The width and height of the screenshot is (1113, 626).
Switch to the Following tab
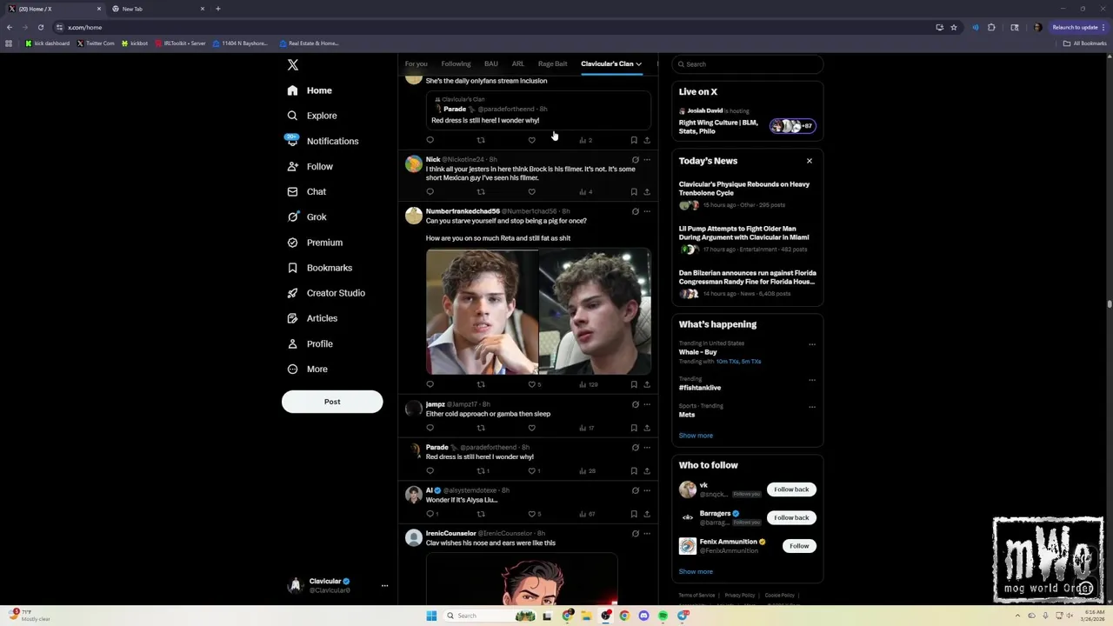tap(456, 63)
